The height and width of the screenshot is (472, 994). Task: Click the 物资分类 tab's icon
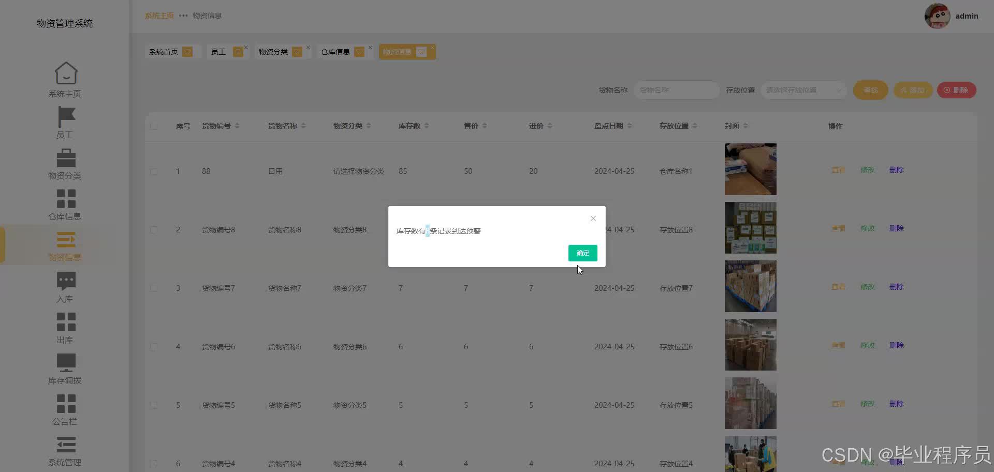point(297,52)
